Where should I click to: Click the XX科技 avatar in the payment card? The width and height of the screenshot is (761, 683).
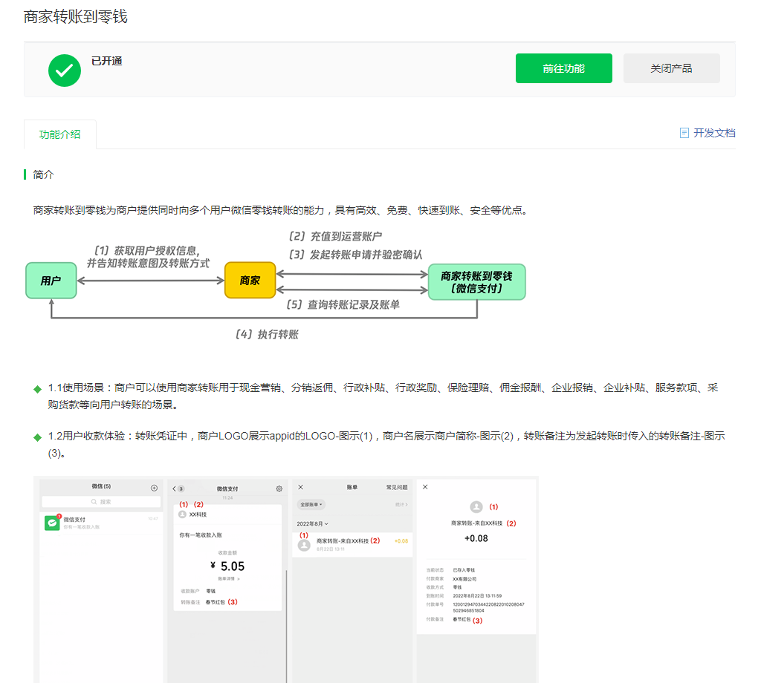tap(183, 514)
